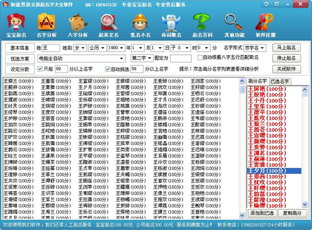Click high-score list scroll down arrow
The width and height of the screenshot is (312, 230).
click(x=305, y=204)
